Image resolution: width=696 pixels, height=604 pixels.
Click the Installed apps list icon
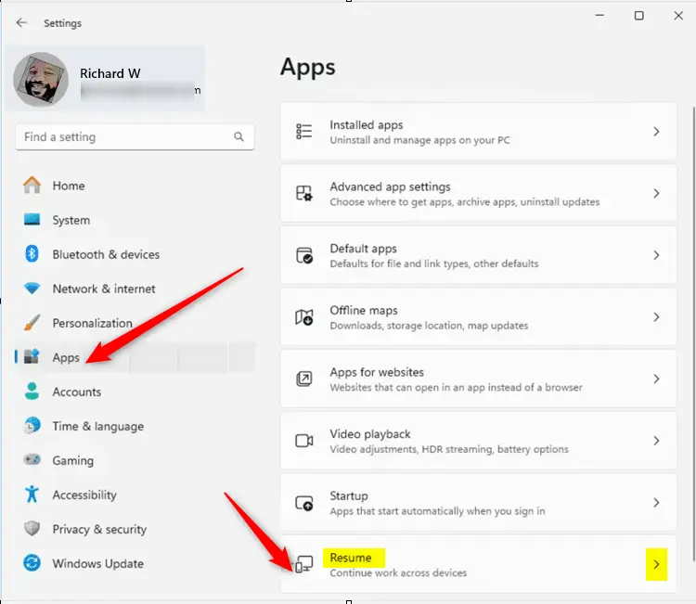pyautogui.click(x=304, y=132)
